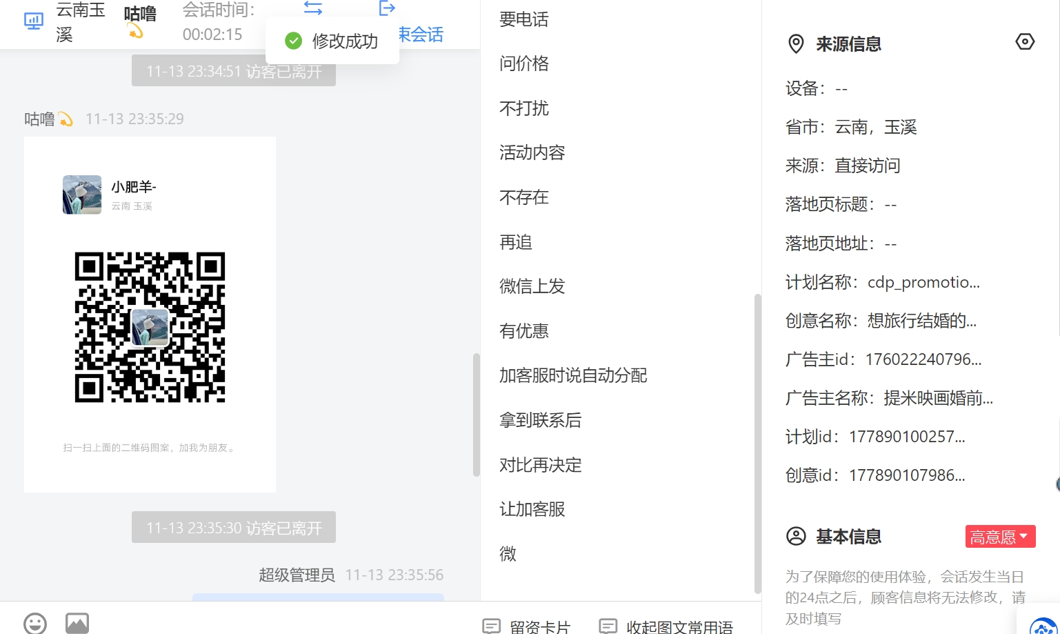Image resolution: width=1060 pixels, height=634 pixels.
Task: Click 来源 直接访问 entry
Action: [x=843, y=166]
